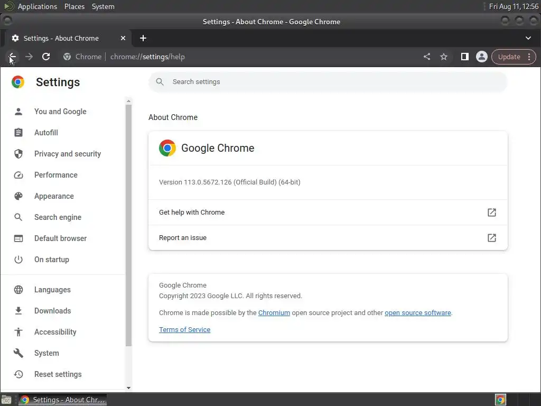
Task: Go back using the browser back arrow
Action: [x=12, y=57]
